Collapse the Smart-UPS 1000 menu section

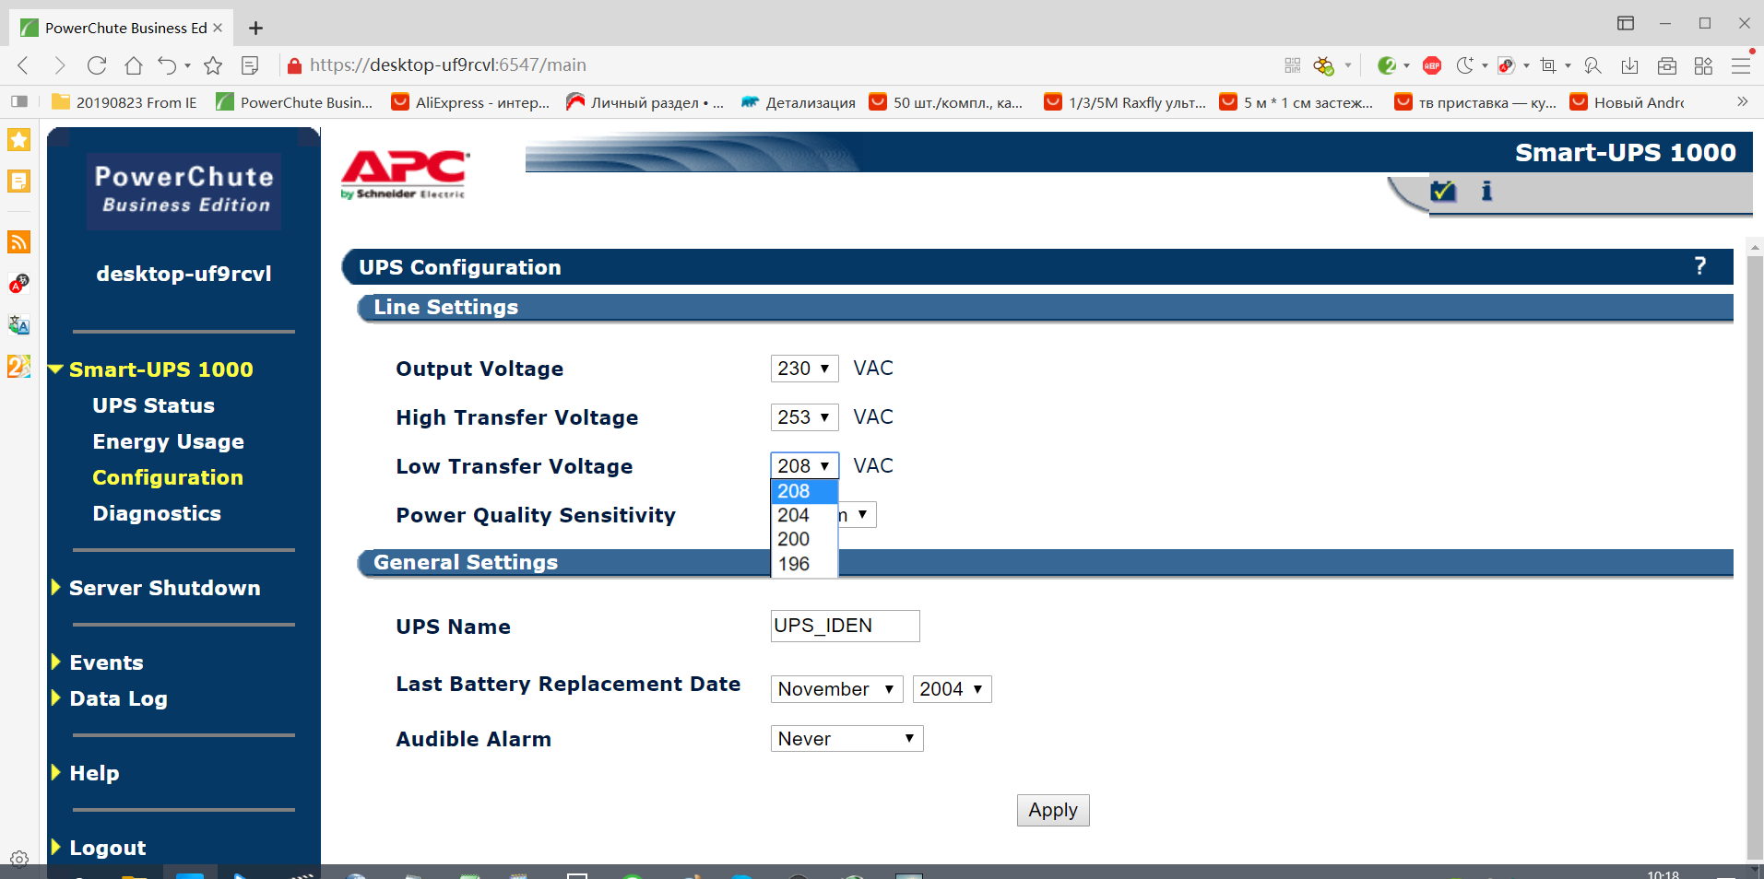56,369
